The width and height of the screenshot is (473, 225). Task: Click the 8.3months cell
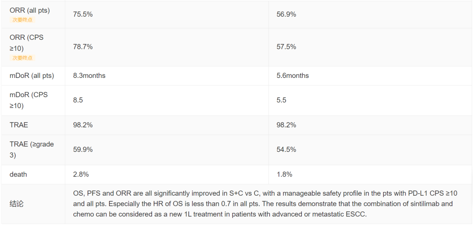tap(89, 76)
